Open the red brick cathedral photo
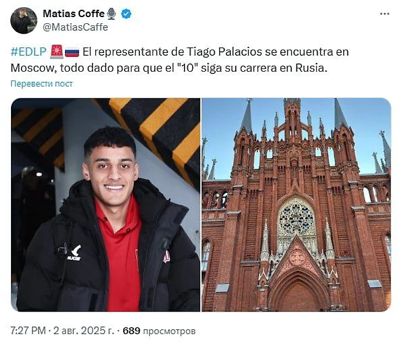 [296, 205]
